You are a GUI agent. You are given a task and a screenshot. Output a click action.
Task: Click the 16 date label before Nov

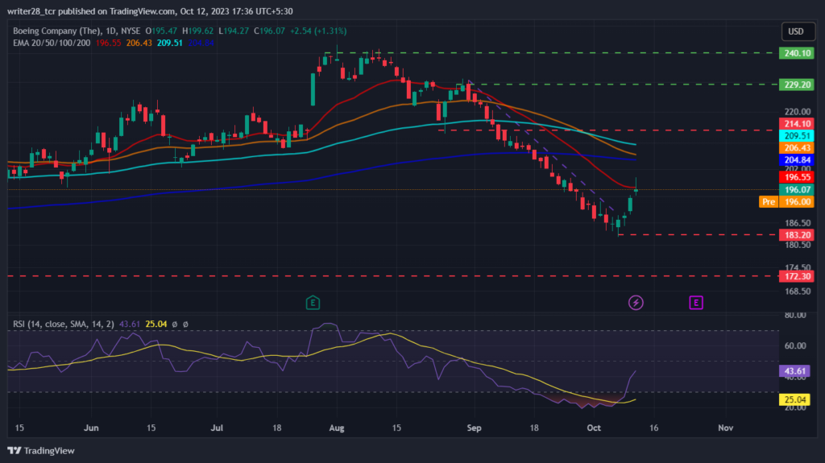(653, 428)
